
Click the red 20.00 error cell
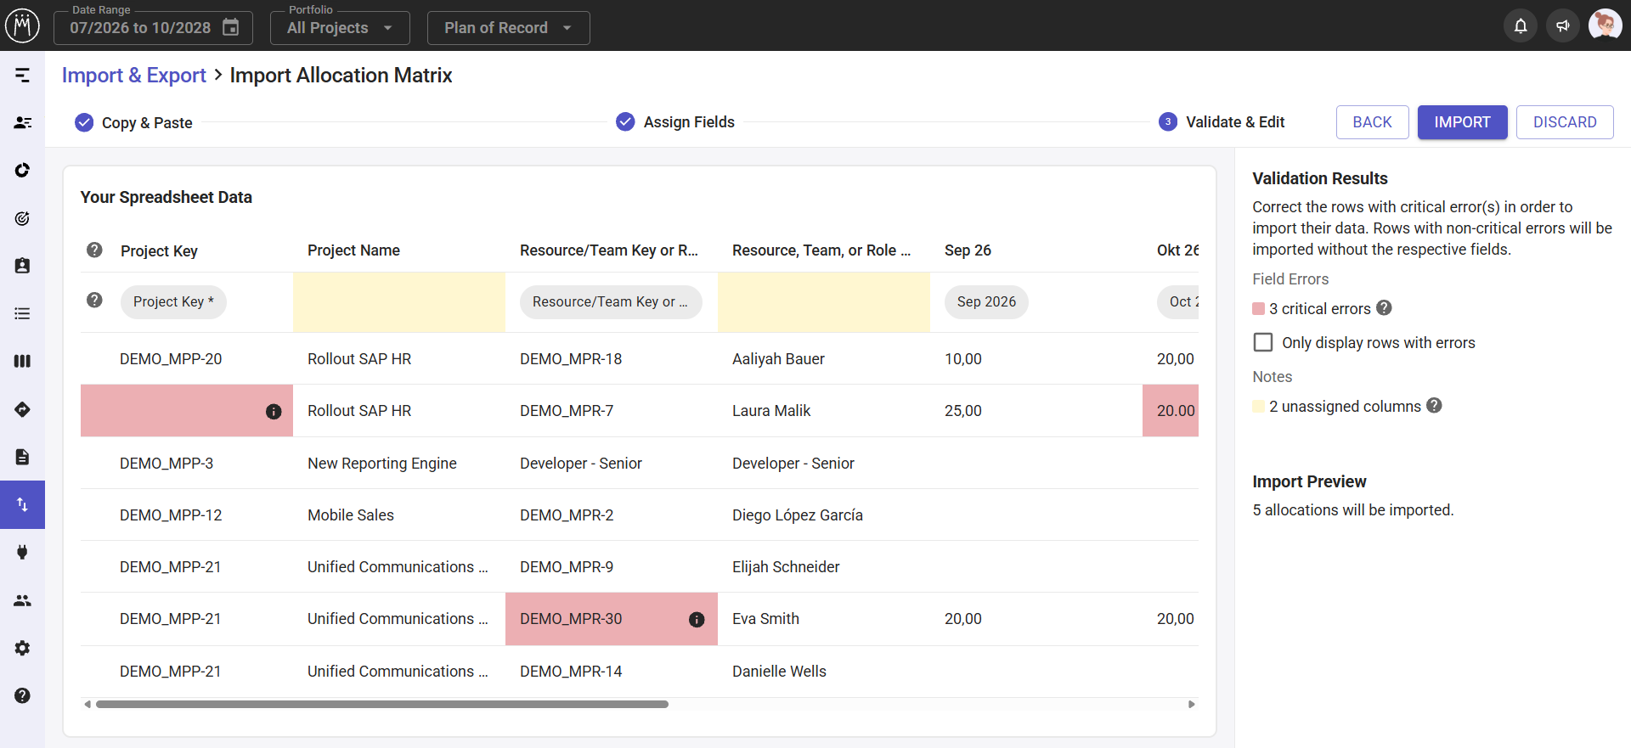pyautogui.click(x=1171, y=411)
